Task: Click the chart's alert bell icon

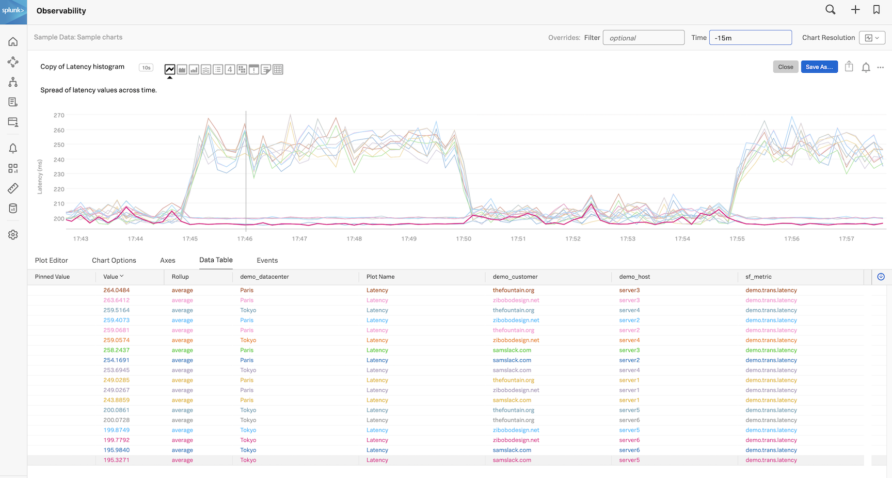Action: coord(866,67)
